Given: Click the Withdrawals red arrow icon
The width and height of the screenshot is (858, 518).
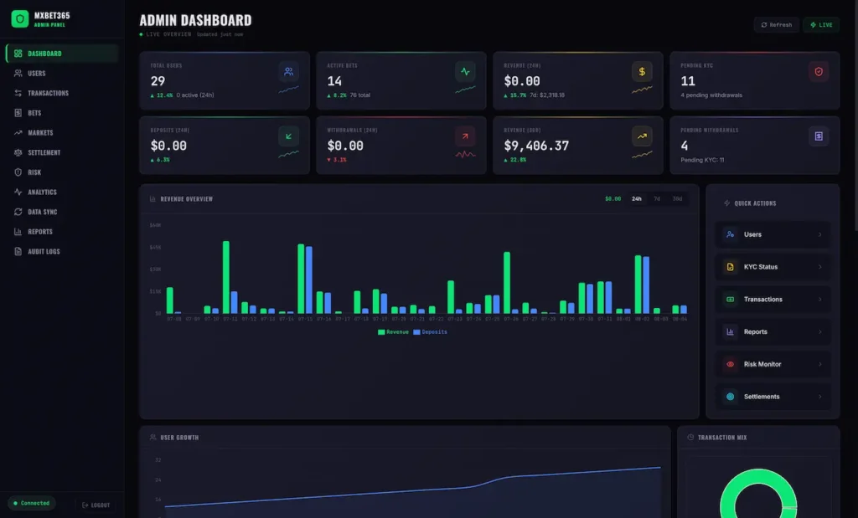Looking at the screenshot, I should (x=465, y=136).
